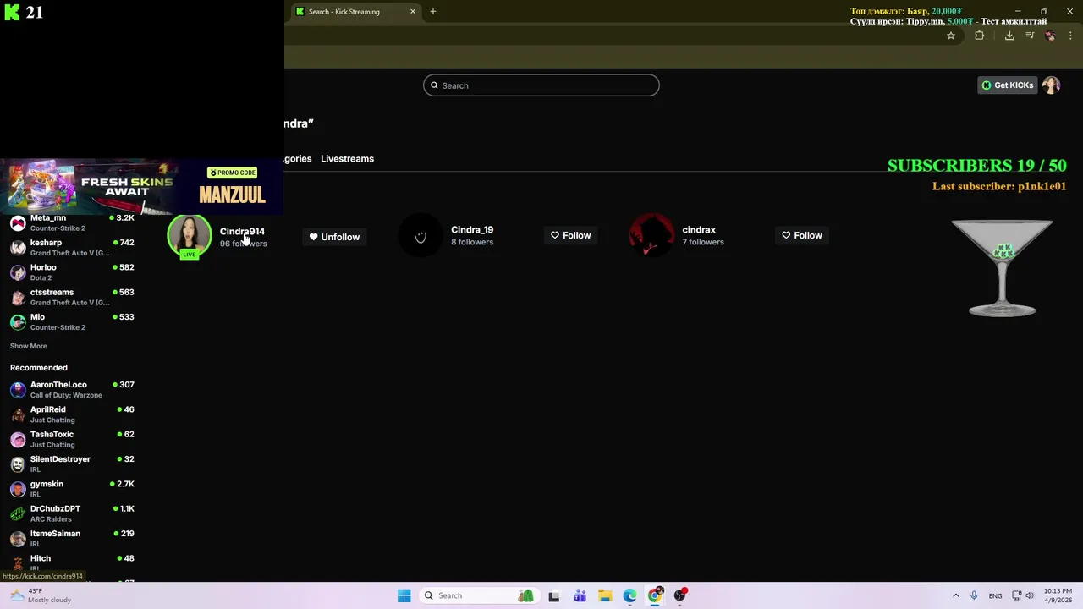Open Cindra914 channel avatar
This screenshot has height=609, width=1083.
(190, 236)
